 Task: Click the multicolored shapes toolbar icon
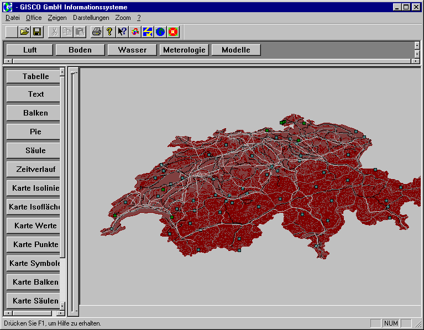tap(135, 32)
